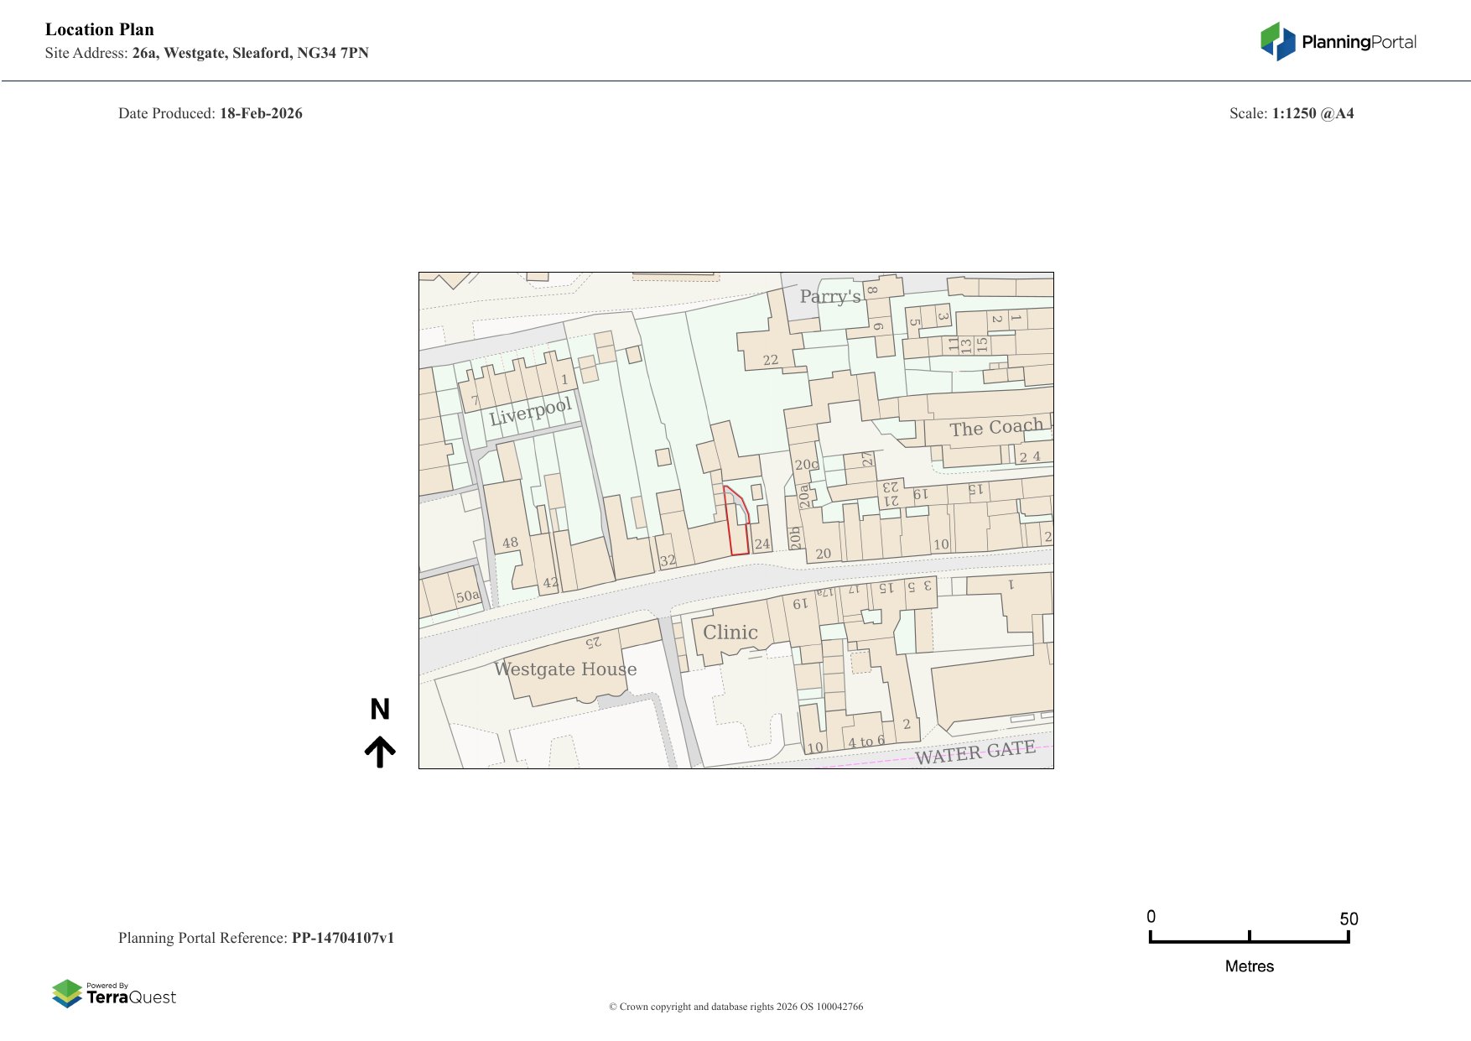Click the PlanningPortal logo icon
Screen dimensions: 1471x1041
tap(1277, 41)
